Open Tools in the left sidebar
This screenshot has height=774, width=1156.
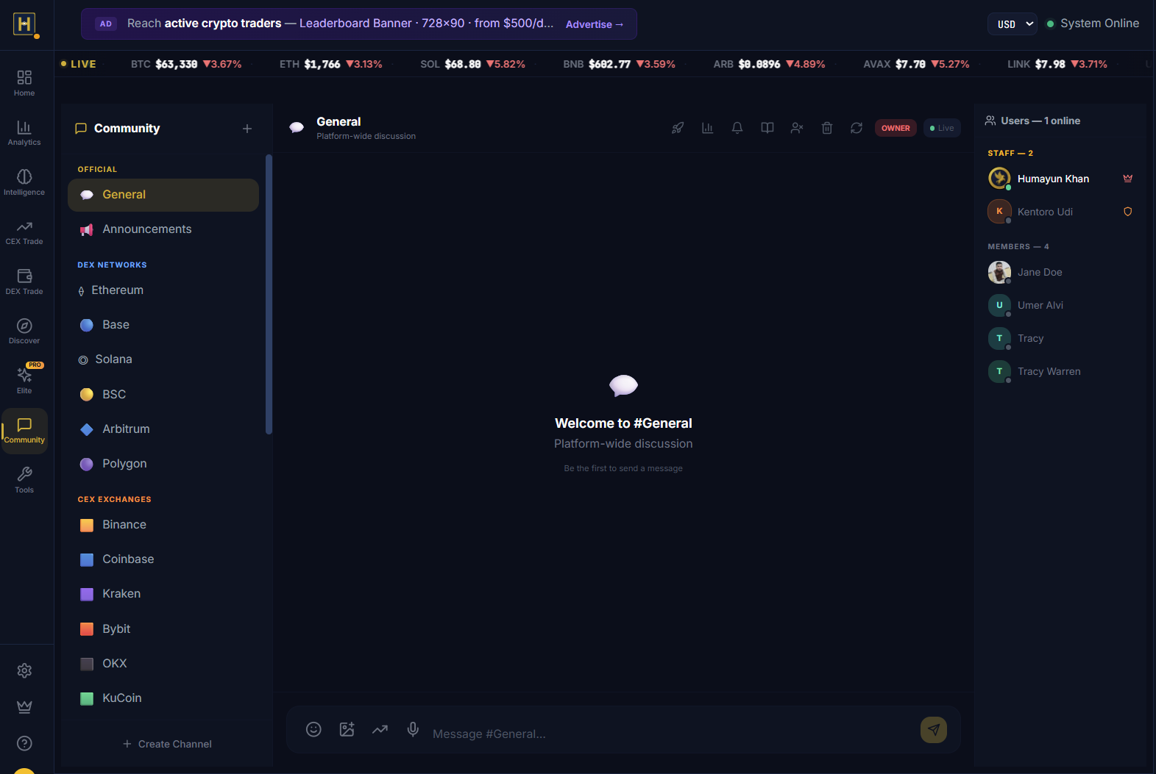[x=24, y=480]
